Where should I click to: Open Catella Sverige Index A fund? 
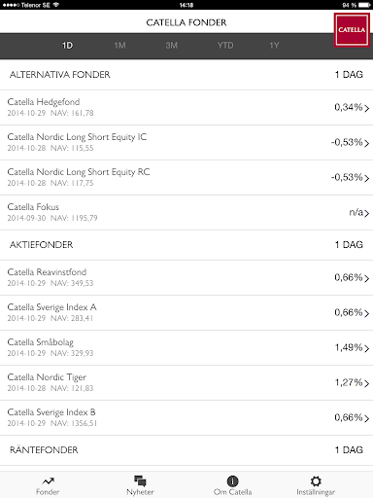(186, 312)
